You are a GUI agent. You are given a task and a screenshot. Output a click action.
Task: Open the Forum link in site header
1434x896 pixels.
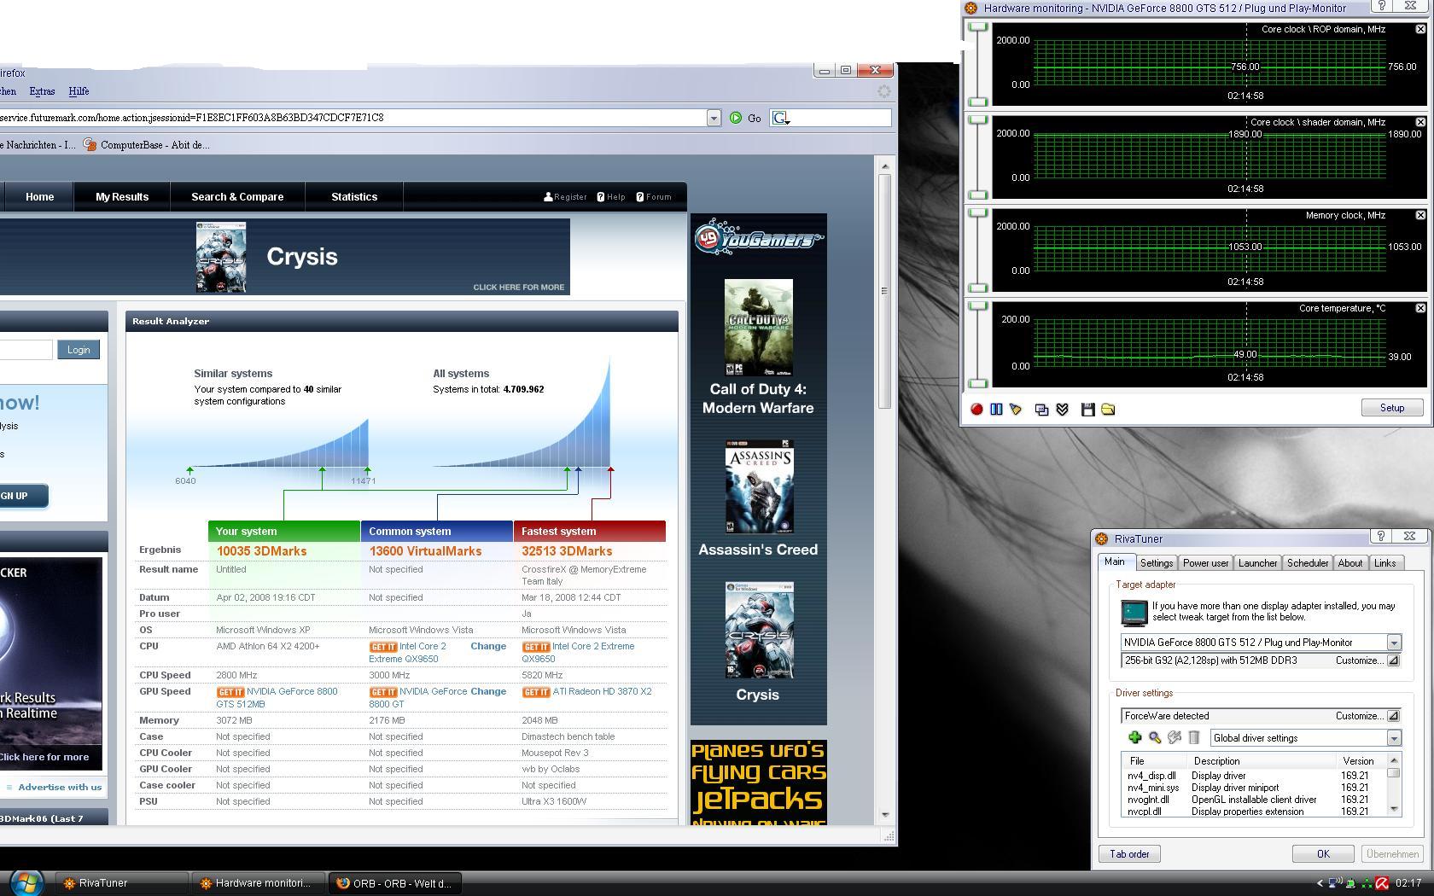point(654,197)
